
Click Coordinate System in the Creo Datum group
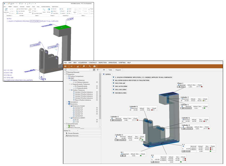click(37, 13)
